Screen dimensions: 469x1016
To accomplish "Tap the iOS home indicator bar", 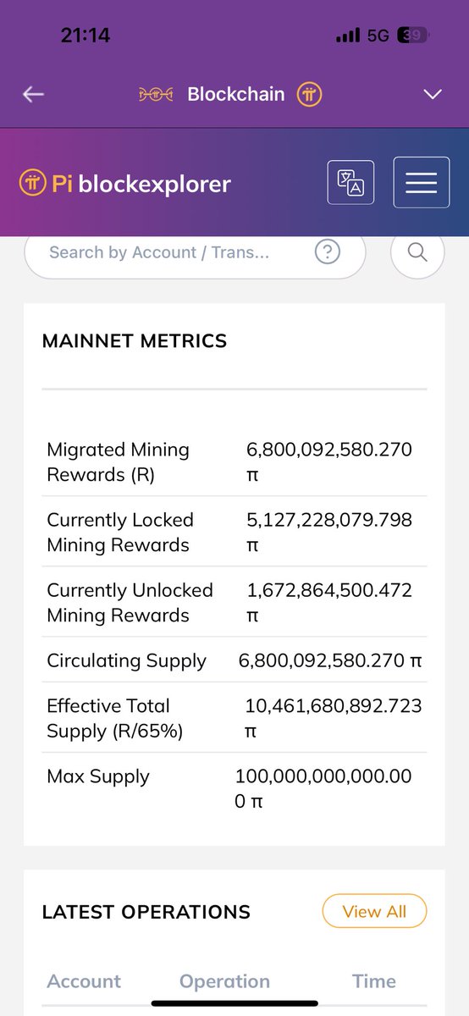I will click(234, 1004).
